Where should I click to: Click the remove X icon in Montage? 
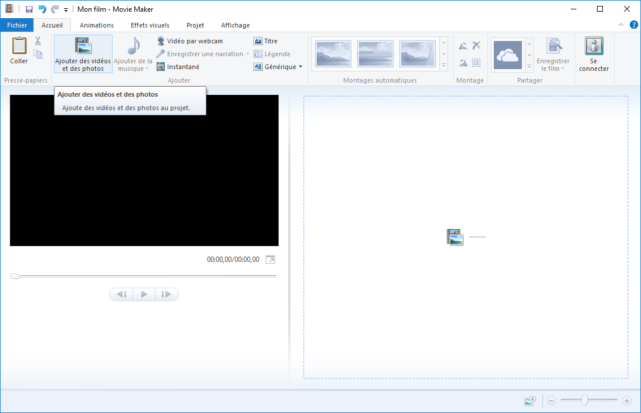476,45
